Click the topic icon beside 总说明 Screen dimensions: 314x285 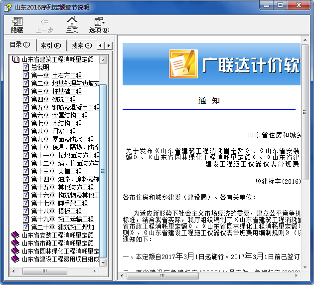click(26, 67)
